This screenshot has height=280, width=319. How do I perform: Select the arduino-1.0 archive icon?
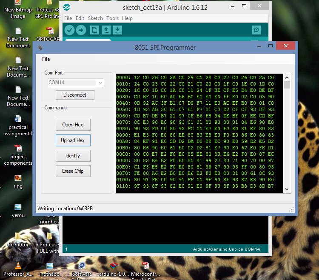point(114,266)
